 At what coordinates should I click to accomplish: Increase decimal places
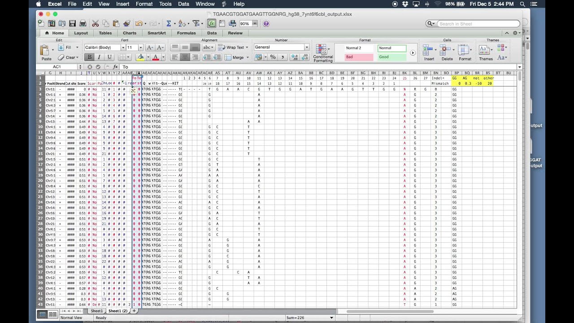pyautogui.click(x=294, y=57)
